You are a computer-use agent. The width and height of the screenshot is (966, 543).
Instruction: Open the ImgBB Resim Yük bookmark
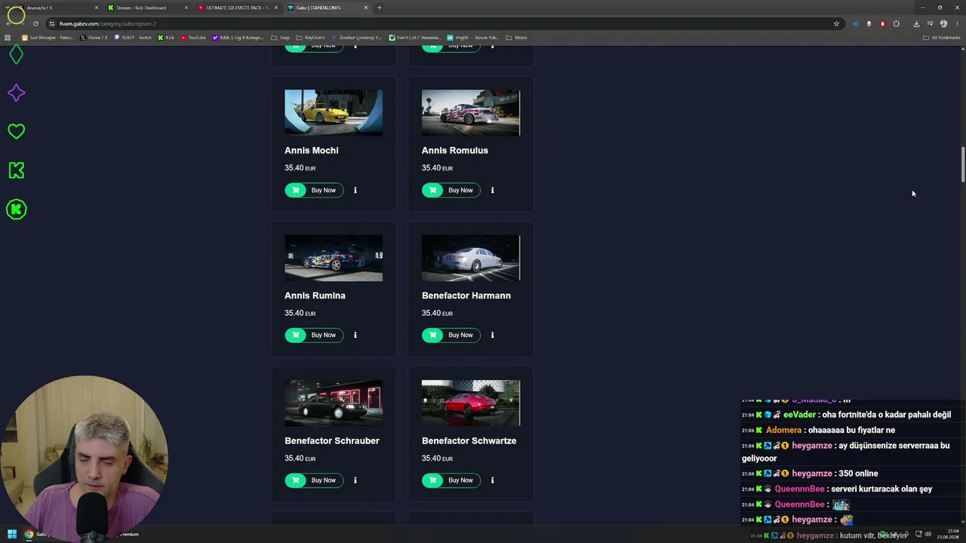[x=473, y=38]
